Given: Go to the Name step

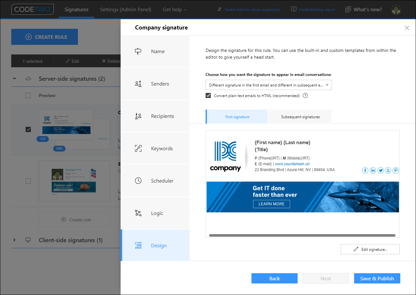Looking at the screenshot, I should pyautogui.click(x=155, y=51).
